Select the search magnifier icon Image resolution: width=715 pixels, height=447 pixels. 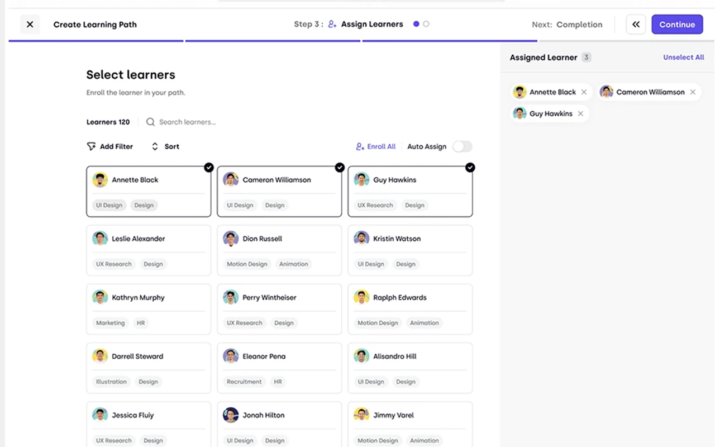[x=150, y=122]
